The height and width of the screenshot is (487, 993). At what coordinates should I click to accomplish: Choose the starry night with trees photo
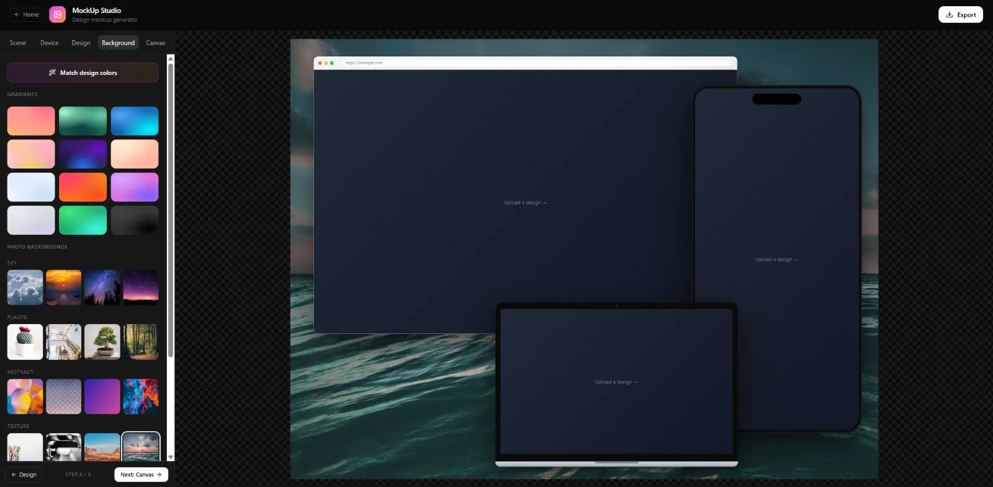click(102, 287)
